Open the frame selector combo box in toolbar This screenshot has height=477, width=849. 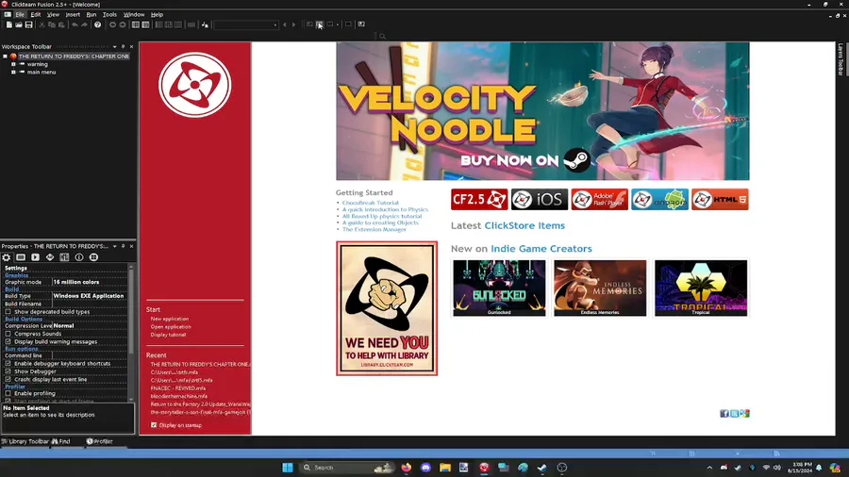[x=246, y=25]
